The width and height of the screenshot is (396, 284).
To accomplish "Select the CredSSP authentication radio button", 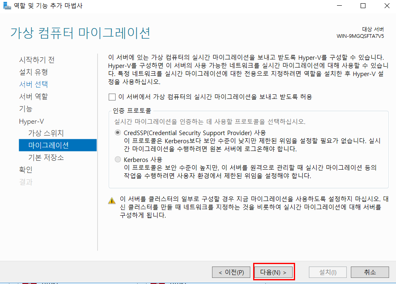I will click(x=118, y=133).
